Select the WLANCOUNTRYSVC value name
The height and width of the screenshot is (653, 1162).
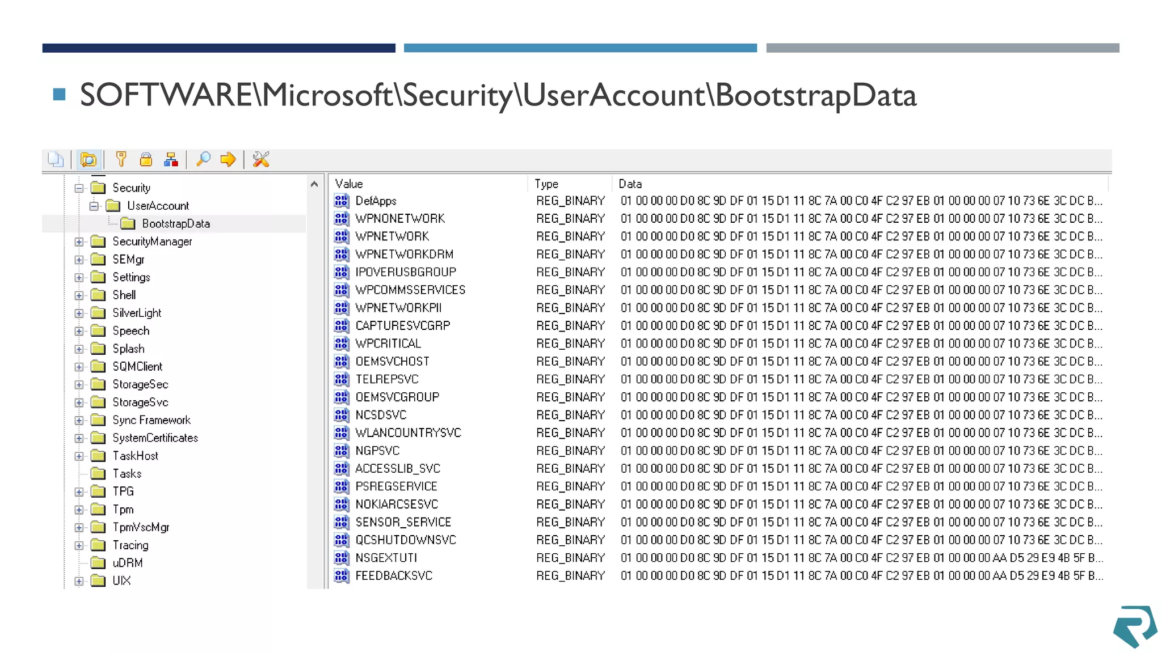click(408, 432)
